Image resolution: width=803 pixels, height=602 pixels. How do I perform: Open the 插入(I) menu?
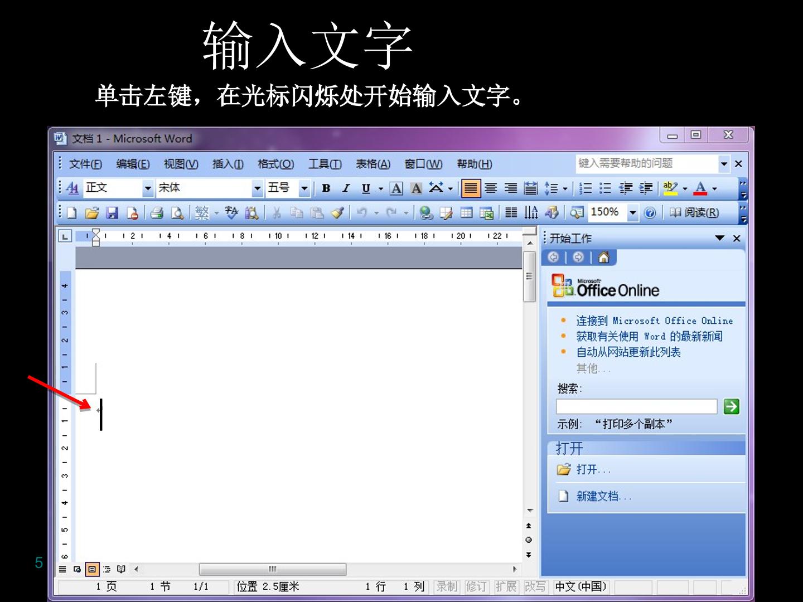(228, 164)
